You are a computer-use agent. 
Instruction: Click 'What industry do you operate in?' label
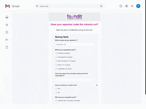coord(66,40)
